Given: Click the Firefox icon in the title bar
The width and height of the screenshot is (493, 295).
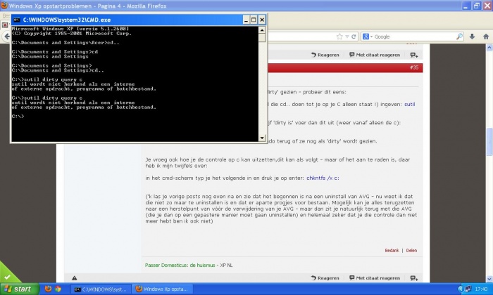Looking at the screenshot, I should tap(4, 6).
